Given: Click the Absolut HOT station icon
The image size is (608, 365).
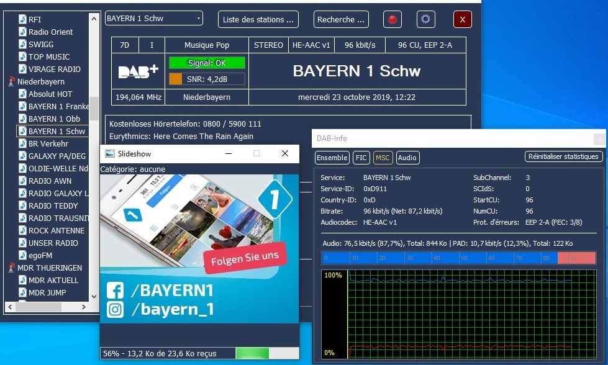Looking at the screenshot, I should point(22,94).
